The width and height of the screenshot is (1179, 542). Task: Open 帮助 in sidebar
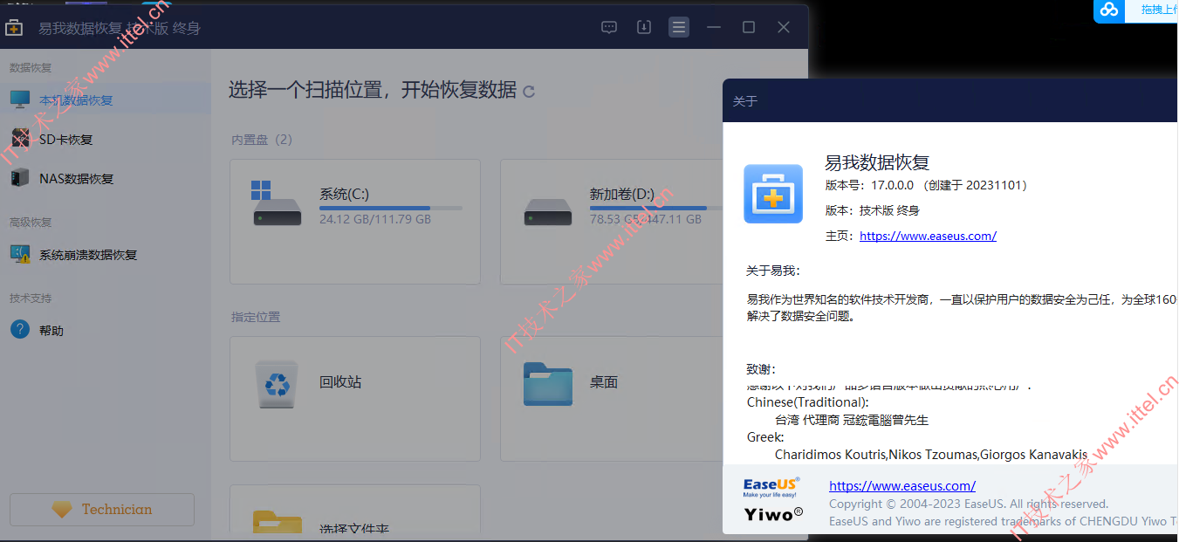pyautogui.click(x=105, y=330)
